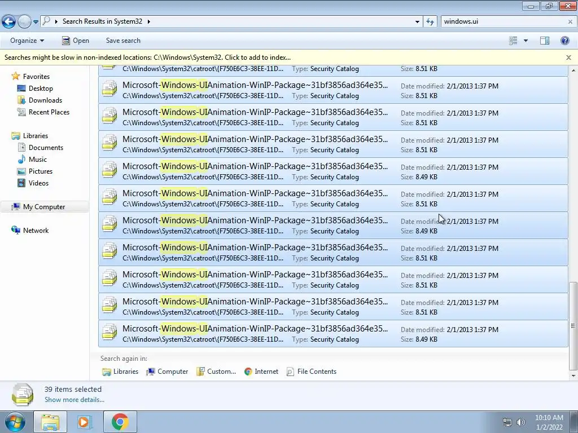Dismiss the non-indexed locations notification
Screen dimensions: 578x433
pos(568,58)
